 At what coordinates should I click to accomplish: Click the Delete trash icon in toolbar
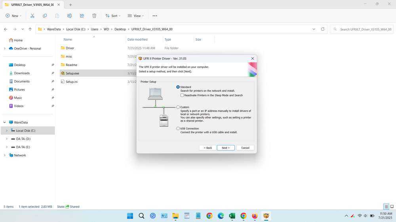click(x=94, y=16)
